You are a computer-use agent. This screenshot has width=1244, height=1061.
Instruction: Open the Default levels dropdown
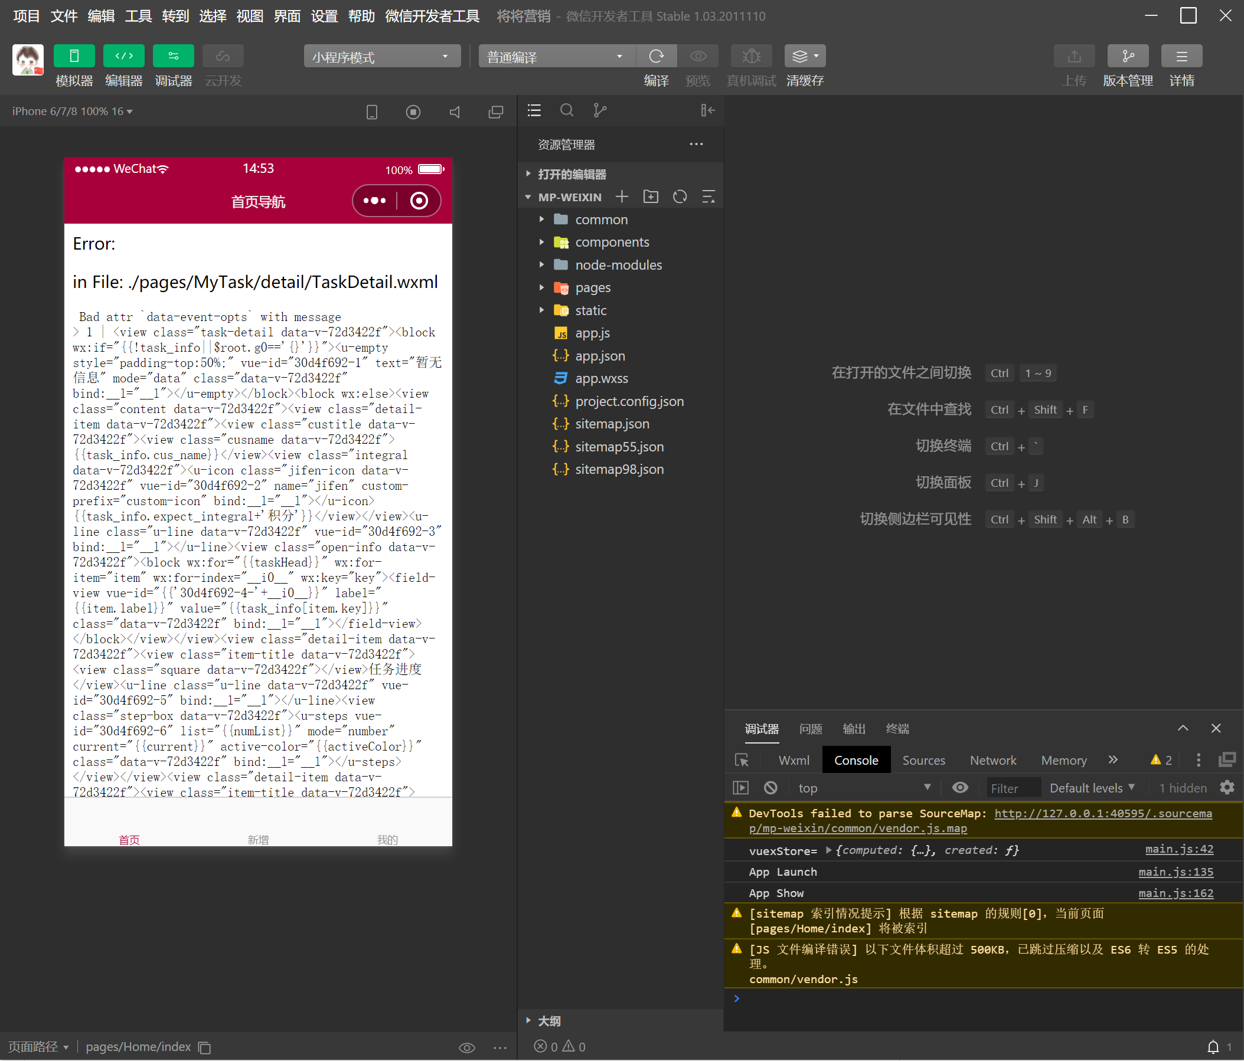pyautogui.click(x=1092, y=788)
